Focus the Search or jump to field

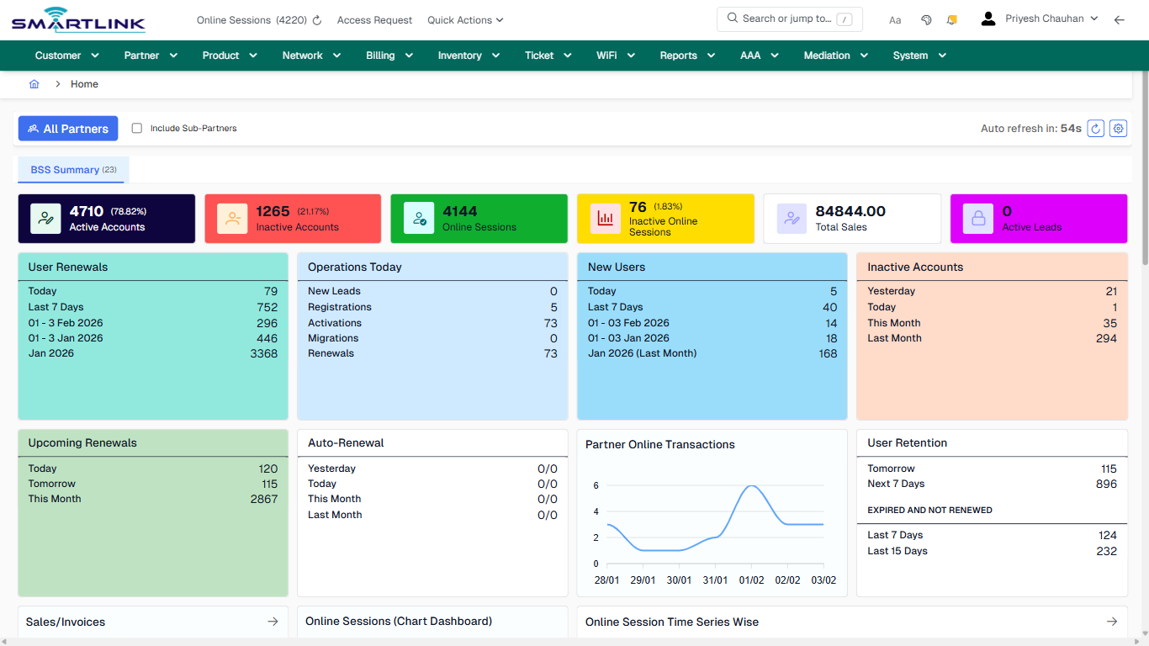point(786,19)
